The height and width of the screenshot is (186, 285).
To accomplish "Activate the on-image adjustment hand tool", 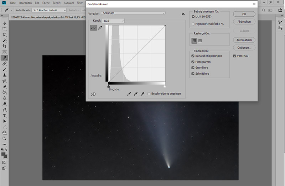I will tap(93, 94).
